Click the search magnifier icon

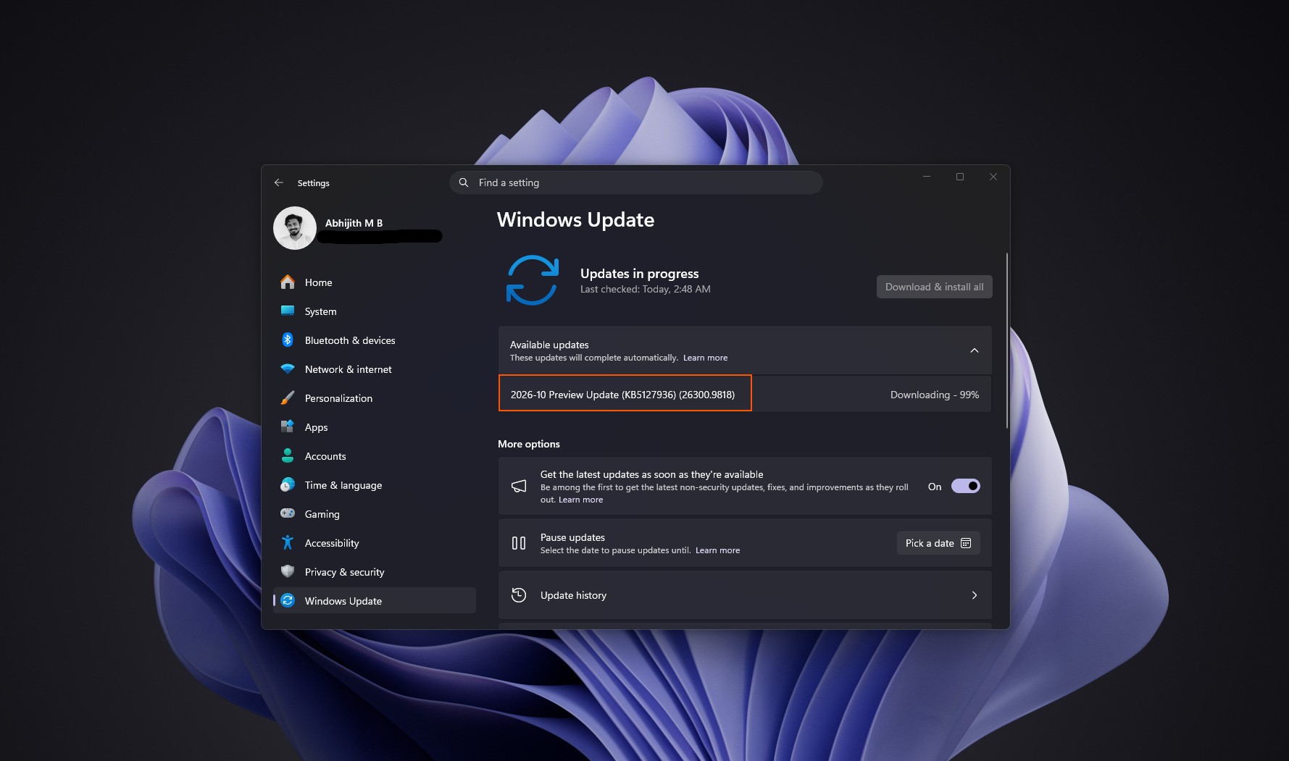(464, 182)
